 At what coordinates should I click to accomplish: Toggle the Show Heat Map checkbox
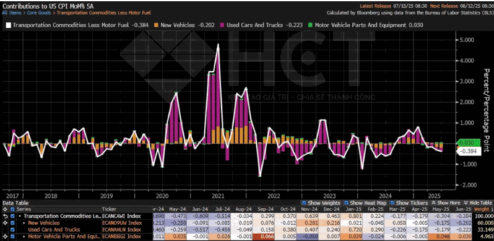(346, 203)
